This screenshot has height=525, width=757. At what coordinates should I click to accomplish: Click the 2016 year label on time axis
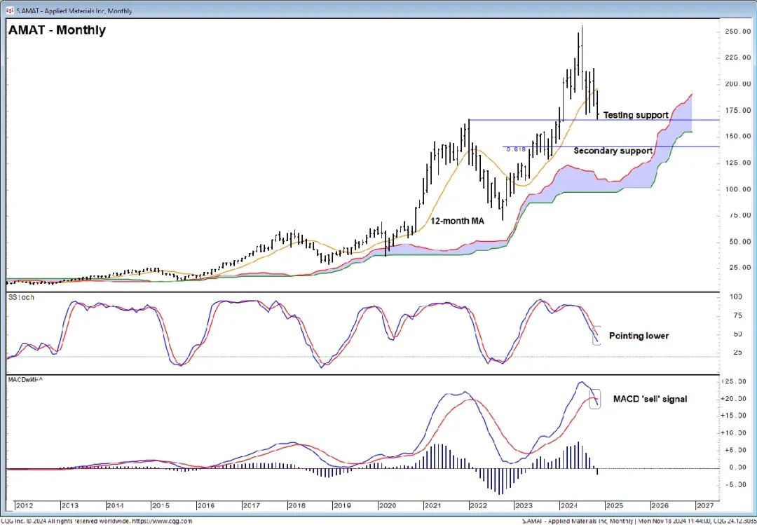coord(205,505)
